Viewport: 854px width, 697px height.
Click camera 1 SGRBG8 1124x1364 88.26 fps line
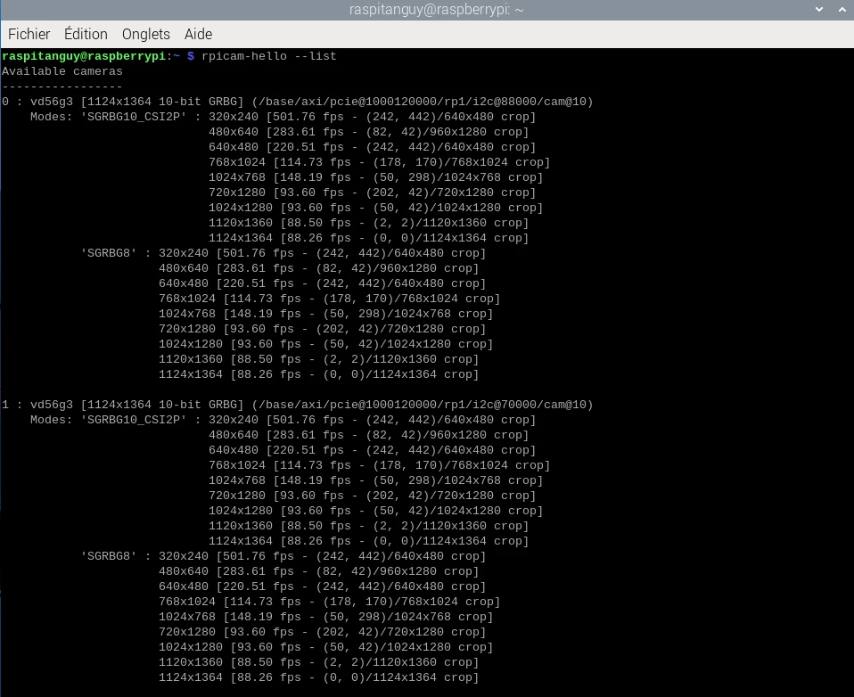pyautogui.click(x=318, y=677)
